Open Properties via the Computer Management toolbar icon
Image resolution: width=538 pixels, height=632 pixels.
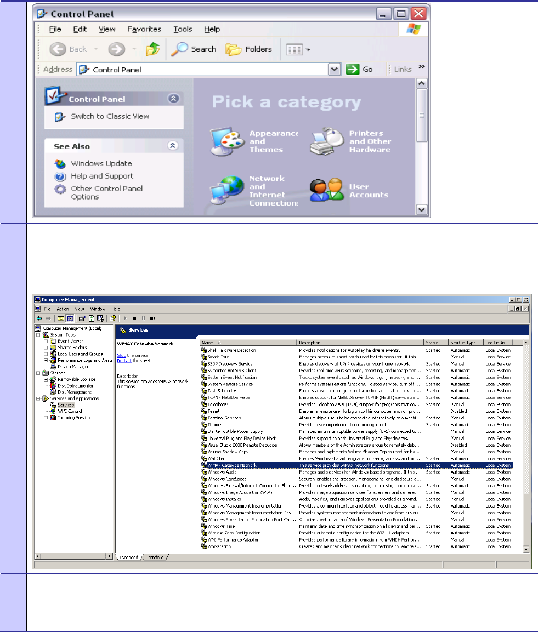click(82, 318)
